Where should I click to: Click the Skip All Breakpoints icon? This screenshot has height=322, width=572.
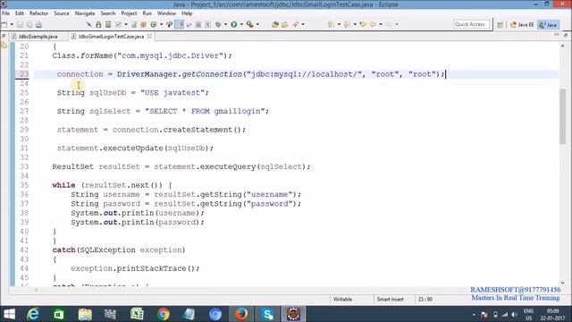click(89, 24)
